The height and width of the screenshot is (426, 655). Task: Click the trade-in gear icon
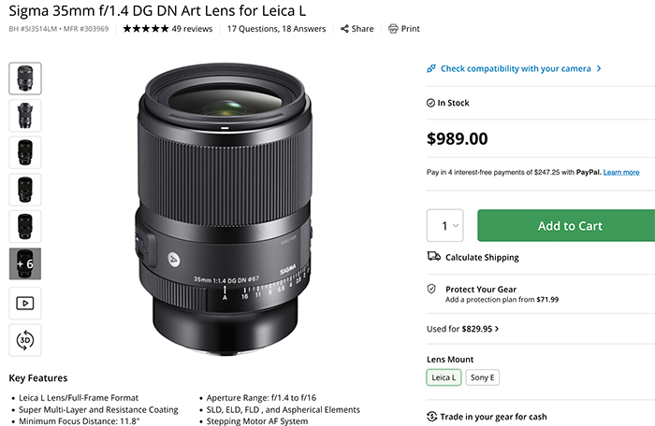point(431,417)
